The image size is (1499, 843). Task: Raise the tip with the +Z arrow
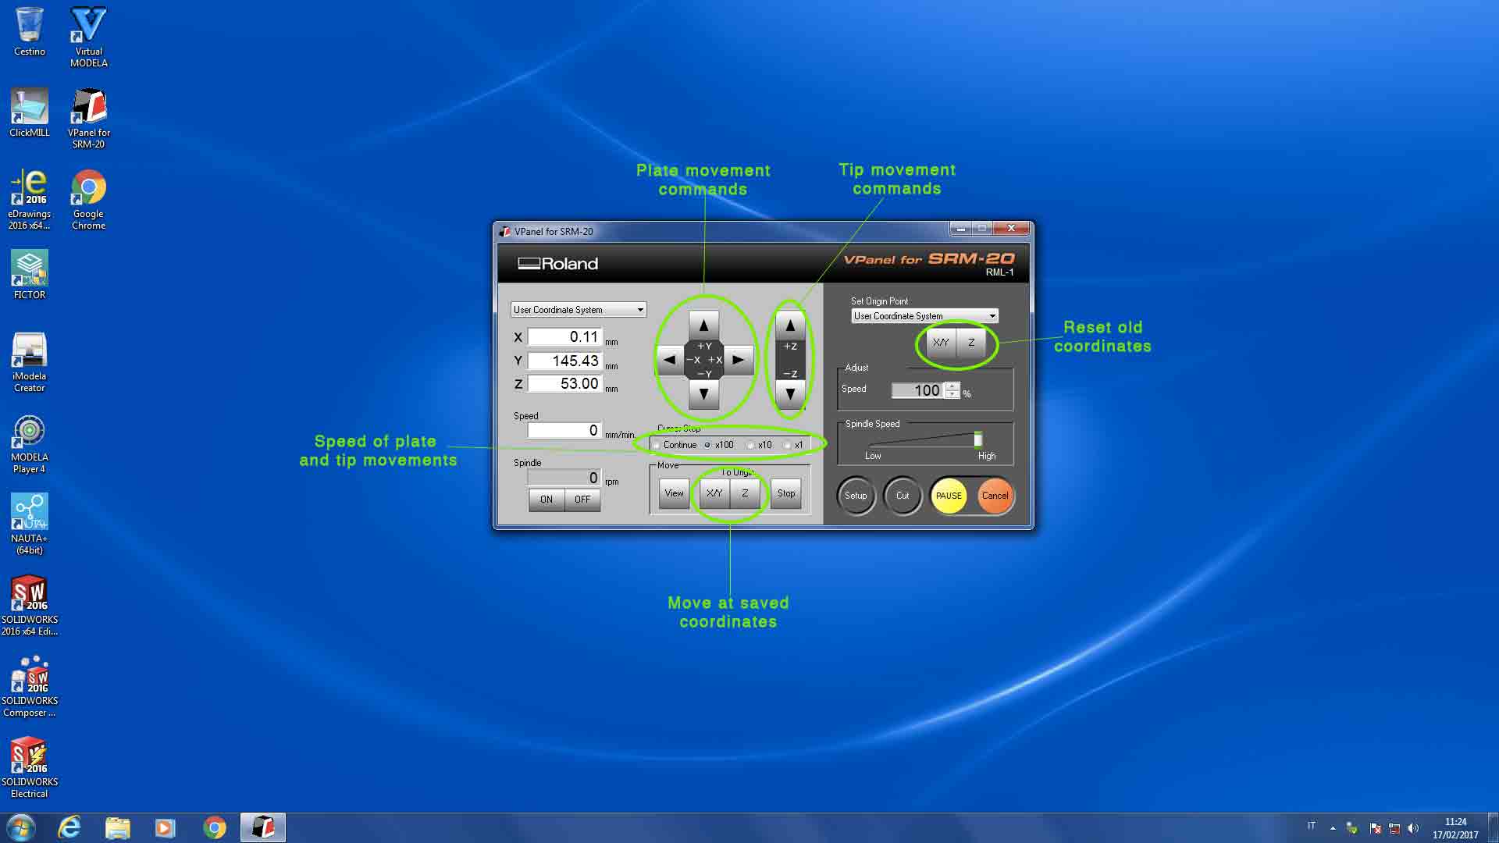pyautogui.click(x=790, y=325)
